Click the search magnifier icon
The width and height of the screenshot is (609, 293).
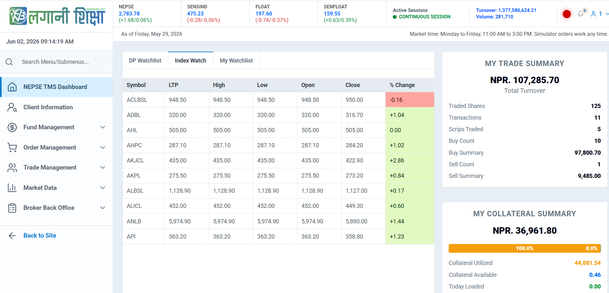(9, 62)
